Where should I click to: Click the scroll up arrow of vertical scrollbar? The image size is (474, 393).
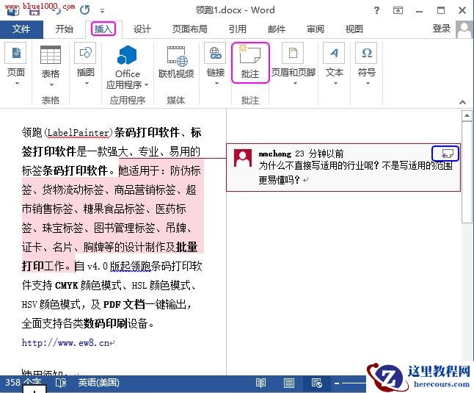[x=467, y=115]
